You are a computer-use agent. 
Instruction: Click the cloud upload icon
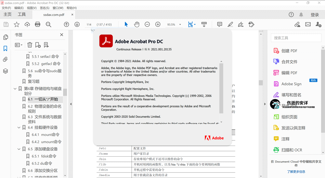pyautogui.click(x=27, y=24)
